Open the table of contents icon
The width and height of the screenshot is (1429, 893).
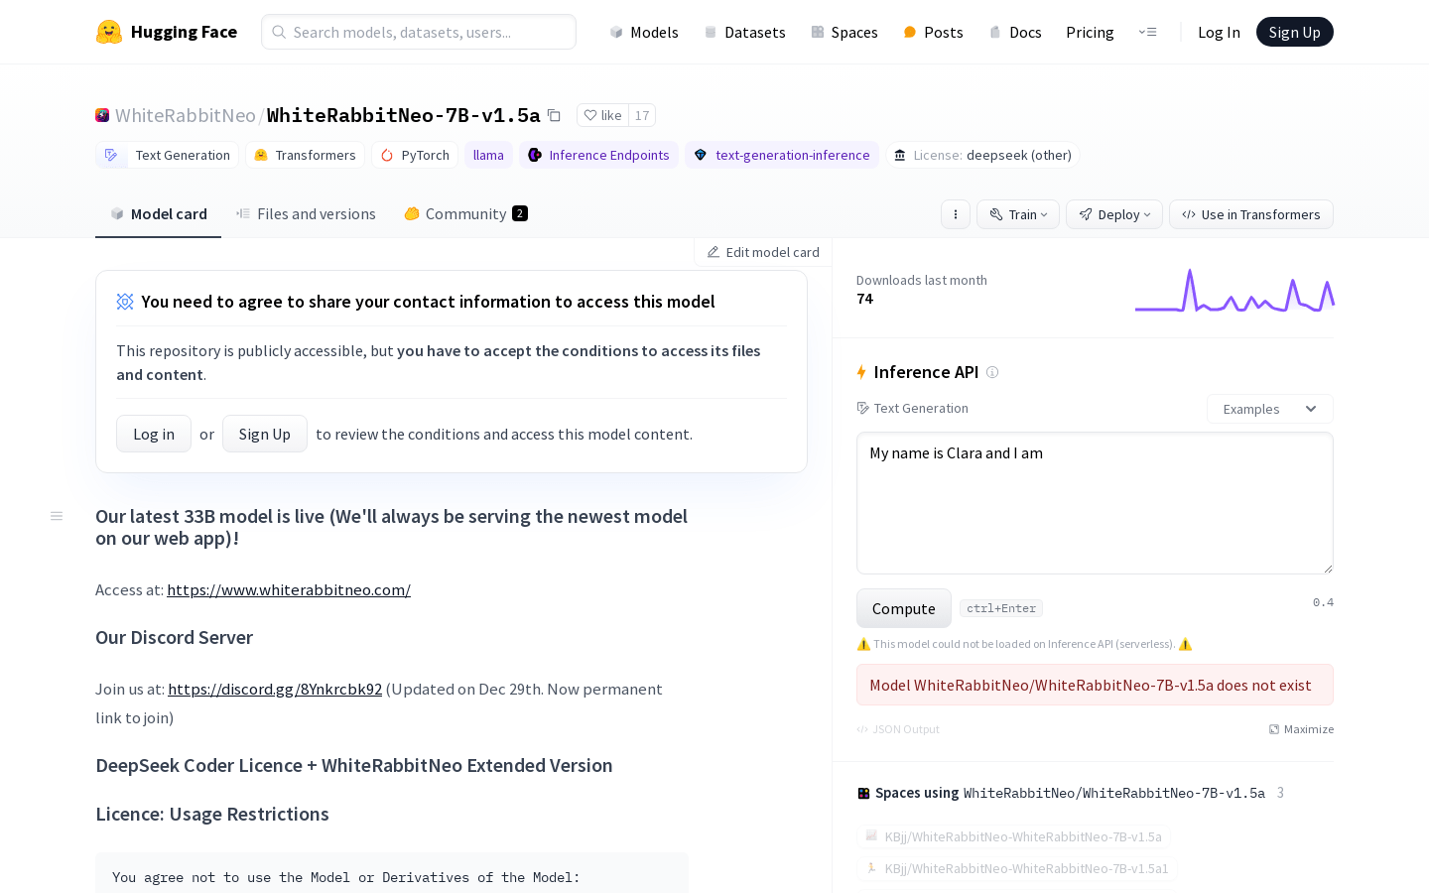57,516
